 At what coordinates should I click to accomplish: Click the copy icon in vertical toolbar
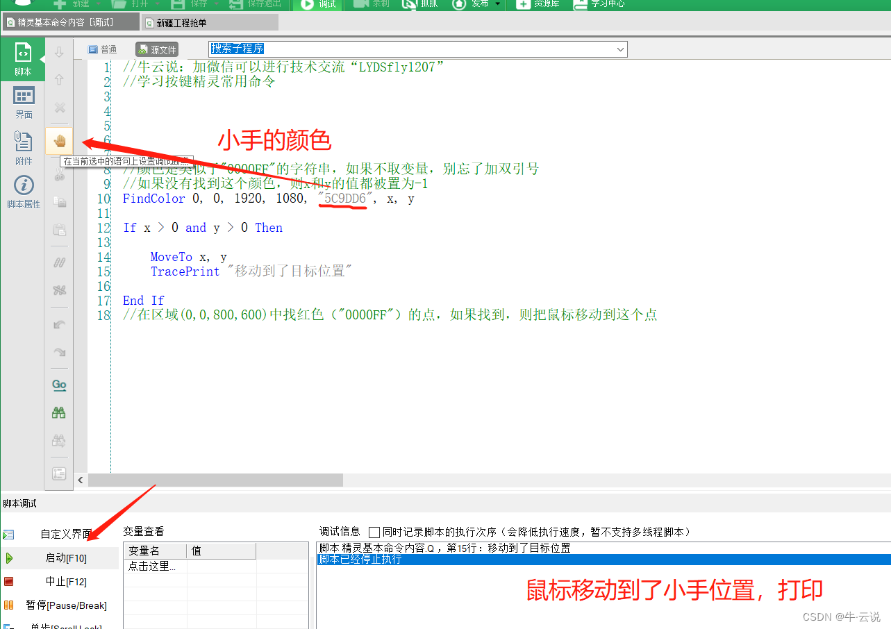(x=60, y=202)
